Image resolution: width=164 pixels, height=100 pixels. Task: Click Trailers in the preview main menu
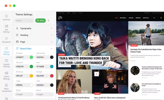pos(131,18)
